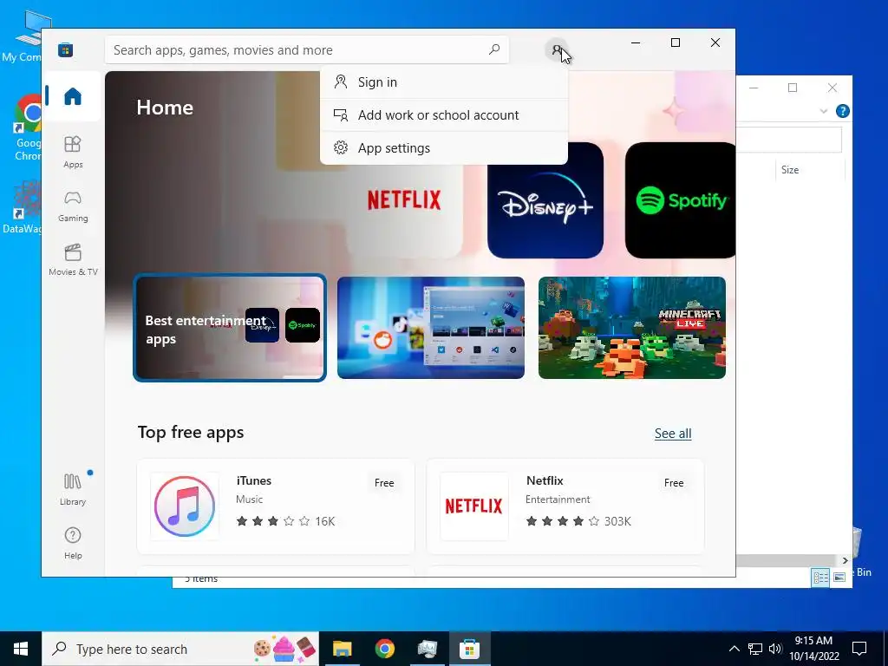Image resolution: width=888 pixels, height=666 pixels.
Task: Open the Movies & TV section
Action: tap(73, 260)
